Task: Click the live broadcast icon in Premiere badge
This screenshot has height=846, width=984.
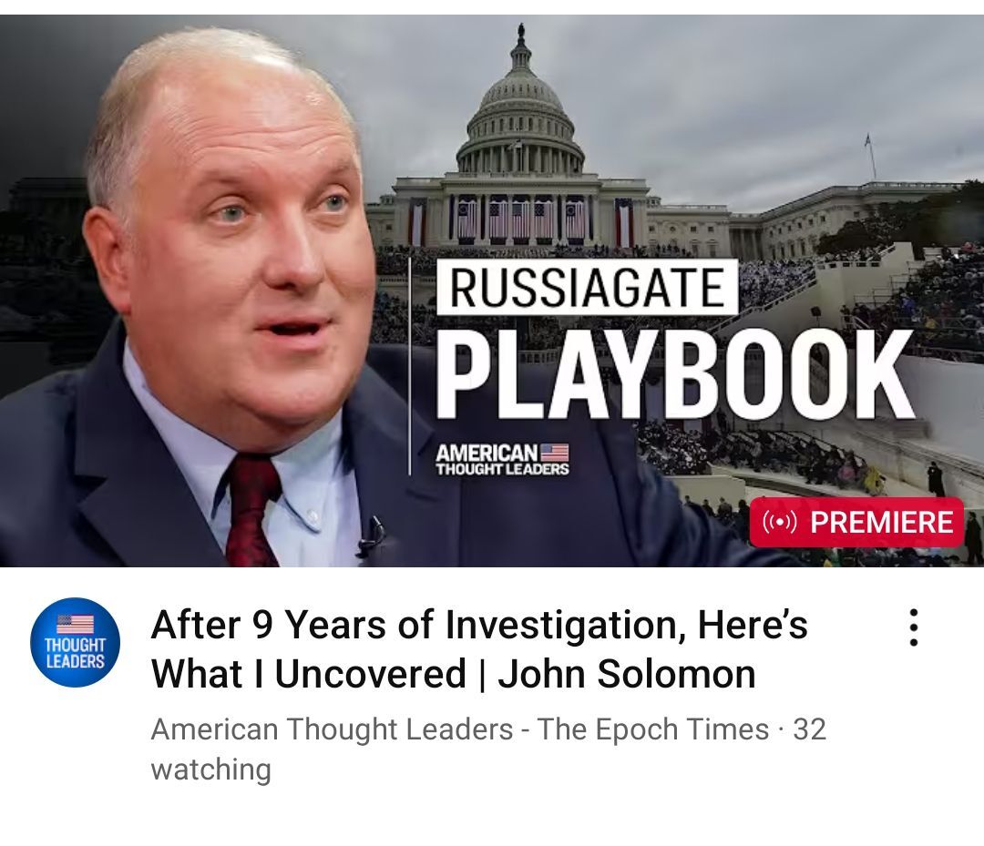Action: [779, 522]
